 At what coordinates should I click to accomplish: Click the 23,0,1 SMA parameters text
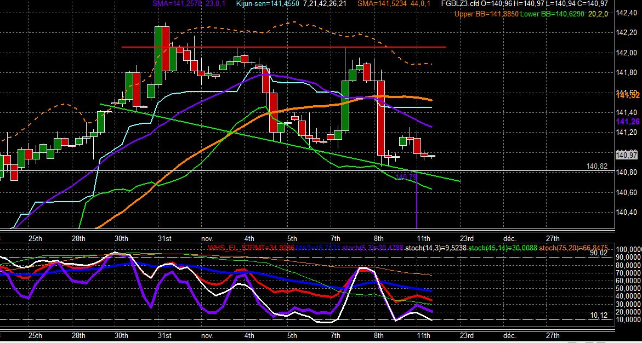click(214, 4)
